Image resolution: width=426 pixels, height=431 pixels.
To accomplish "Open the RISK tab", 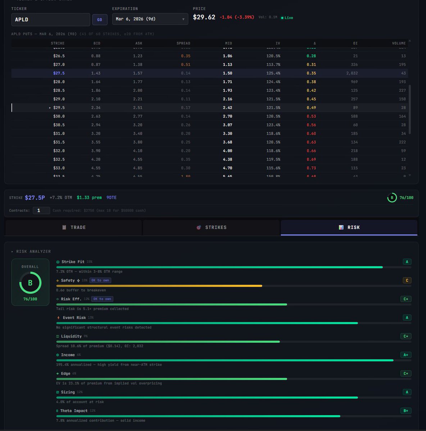I will click(x=349, y=227).
